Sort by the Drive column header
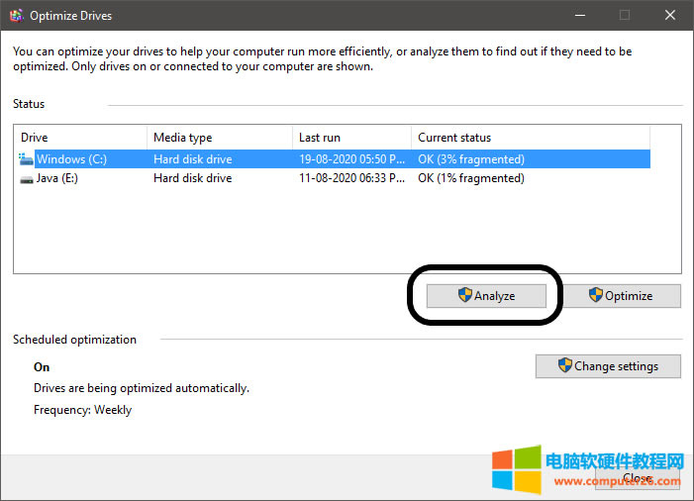This screenshot has height=501, width=694. pos(81,138)
